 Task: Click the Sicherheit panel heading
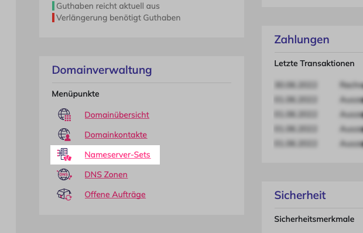tap(300, 195)
